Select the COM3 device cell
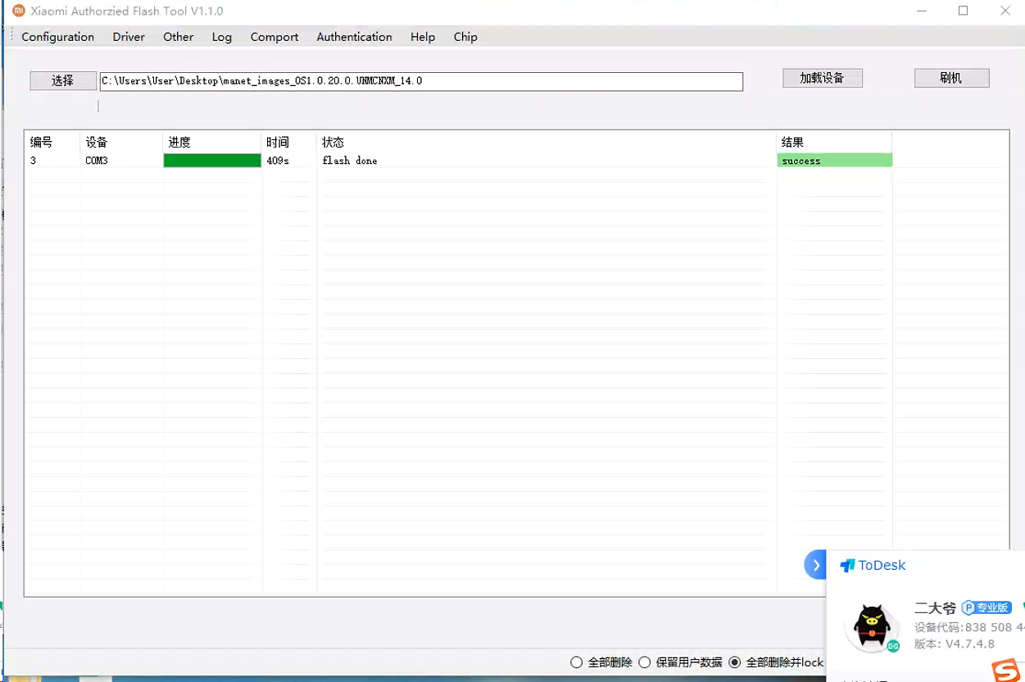This screenshot has width=1025, height=682. click(x=97, y=161)
